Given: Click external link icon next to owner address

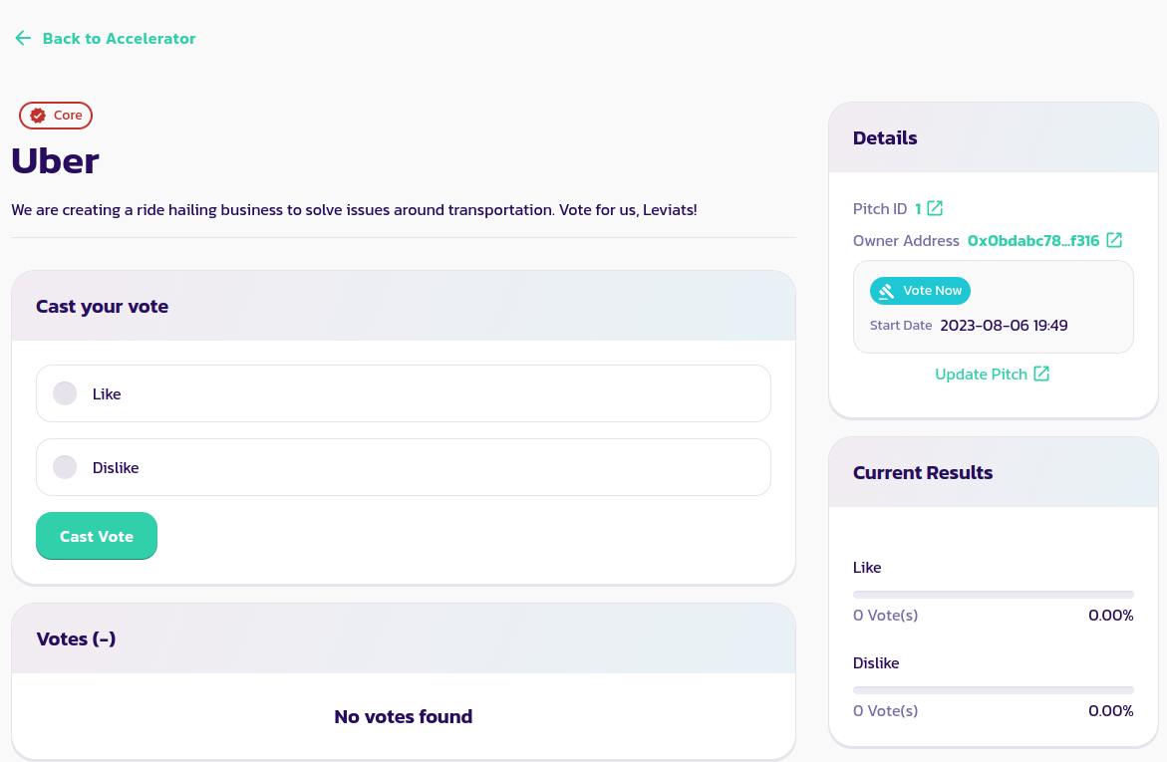Looking at the screenshot, I should pyautogui.click(x=1114, y=240).
